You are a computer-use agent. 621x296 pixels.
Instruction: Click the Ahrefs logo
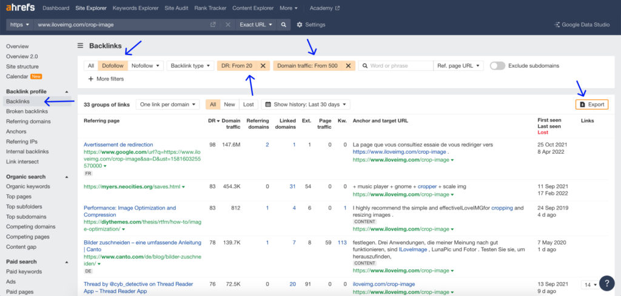point(20,7)
